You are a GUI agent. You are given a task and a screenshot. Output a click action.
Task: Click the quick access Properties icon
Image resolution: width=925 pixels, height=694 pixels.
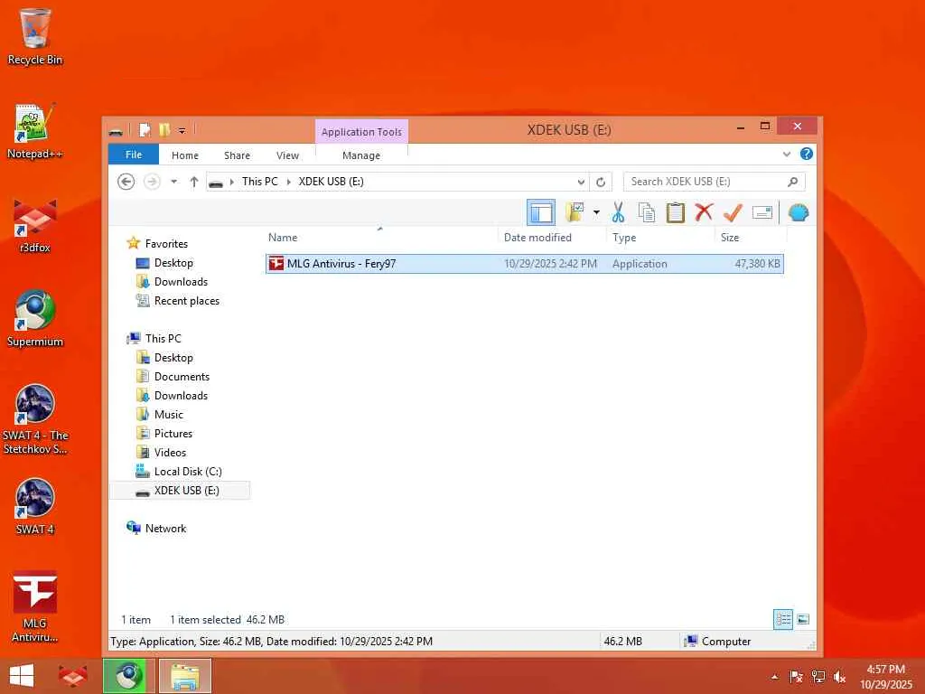(145, 129)
